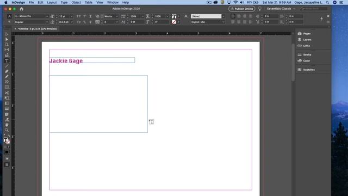Switch to Character Formatting Controls
Viewport: 348px width, 196px height.
(x=9, y=16)
